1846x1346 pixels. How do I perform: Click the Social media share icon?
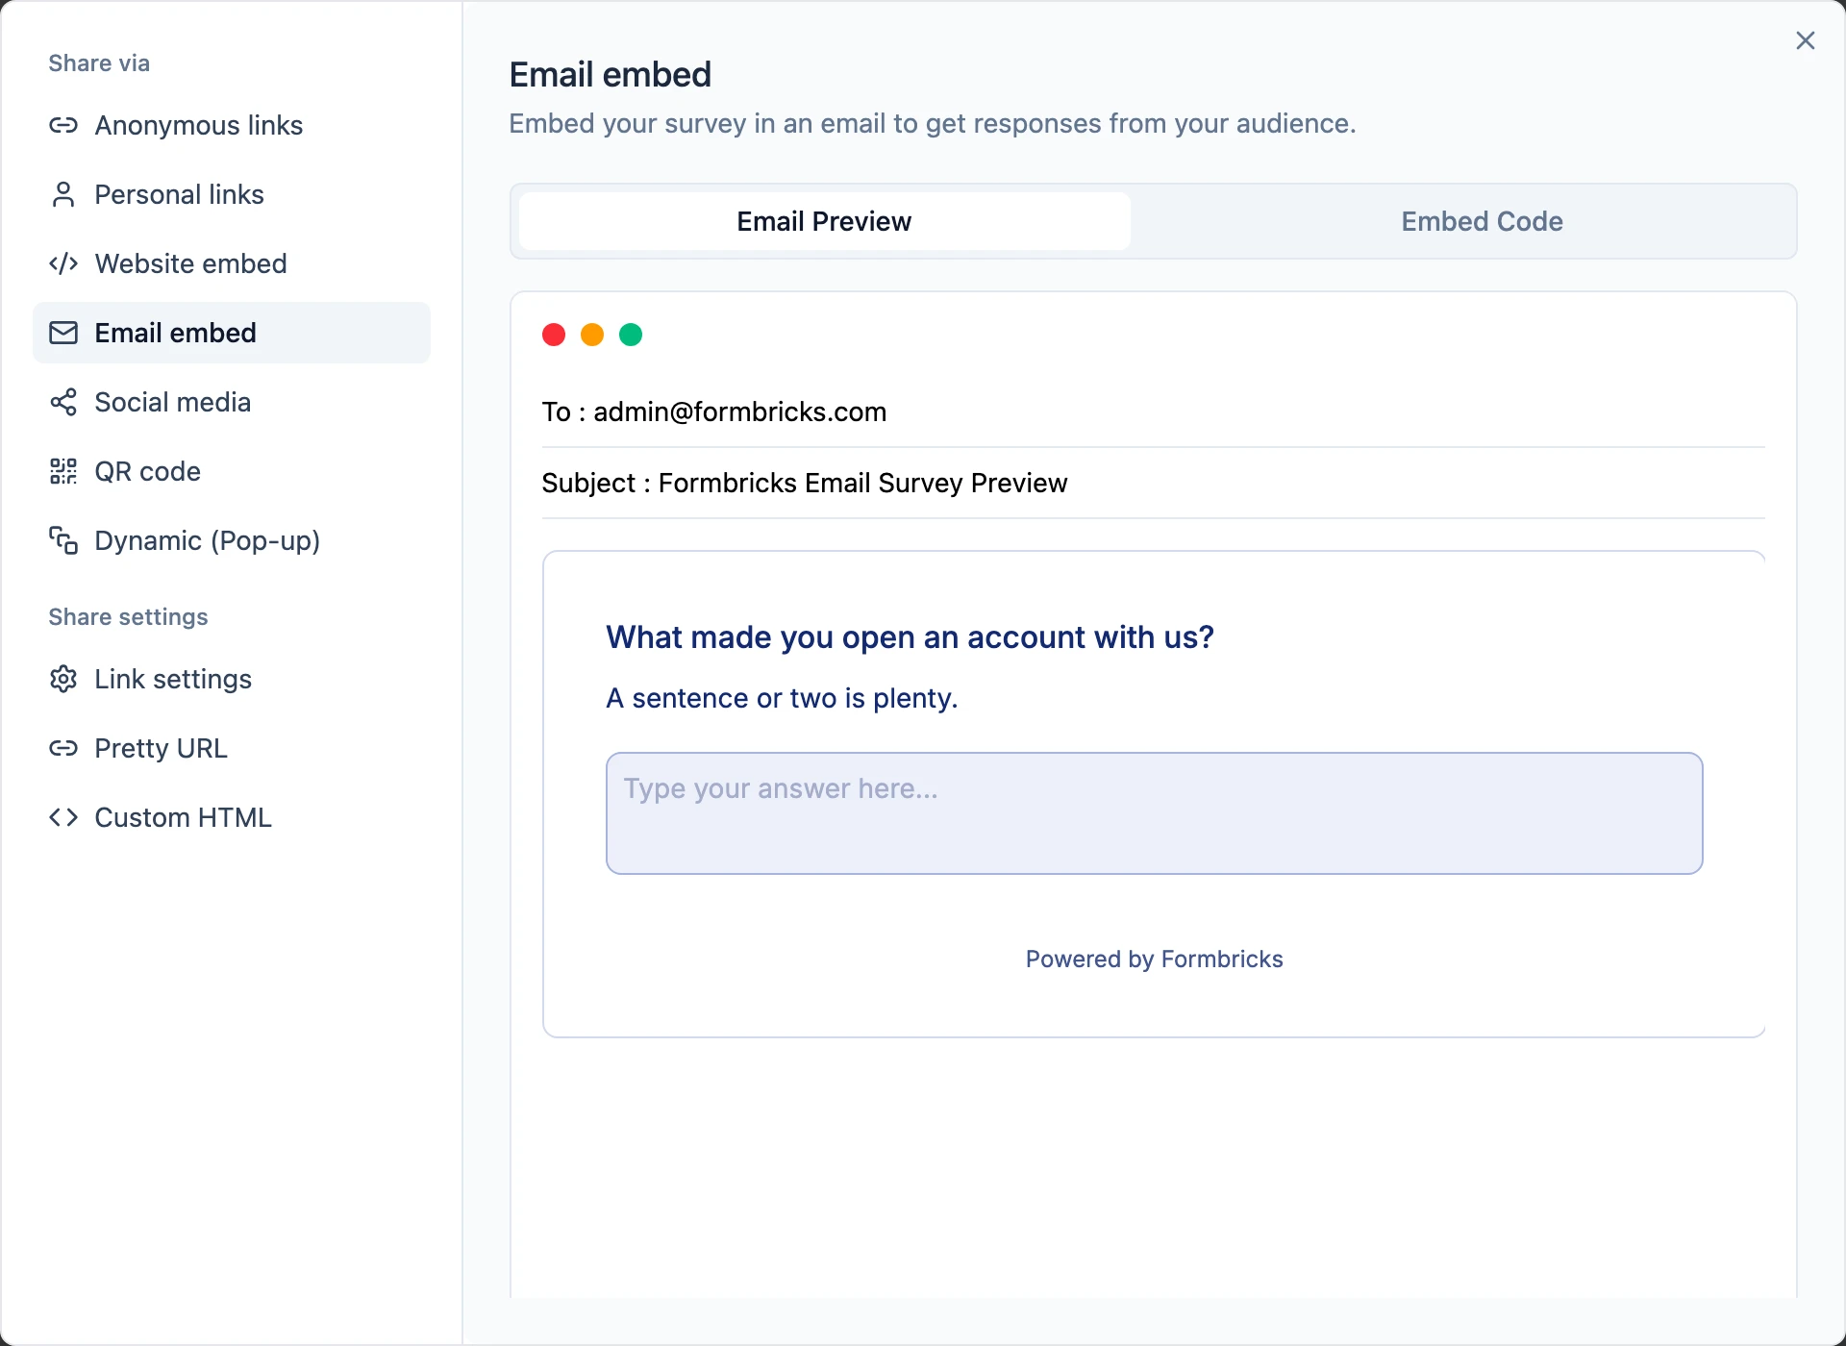(63, 402)
